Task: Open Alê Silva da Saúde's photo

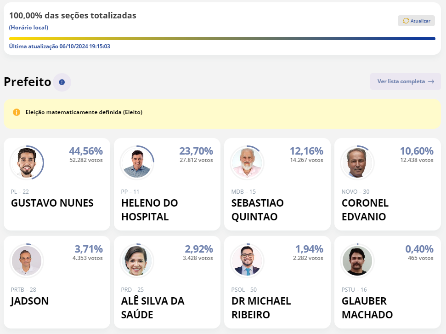Action: point(137,261)
